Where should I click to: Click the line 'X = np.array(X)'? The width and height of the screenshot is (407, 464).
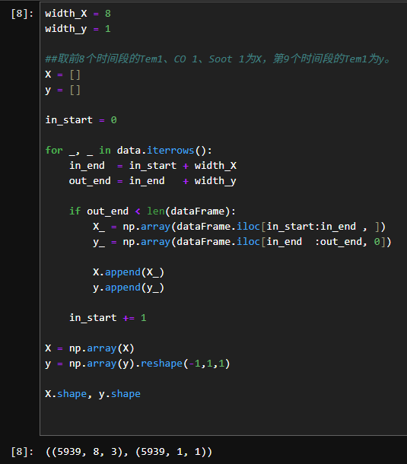pyautogui.click(x=90, y=348)
